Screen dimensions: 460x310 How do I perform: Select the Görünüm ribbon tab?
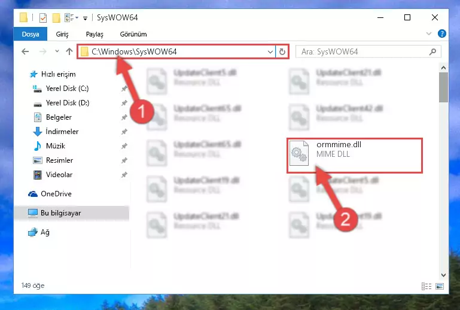tap(133, 34)
